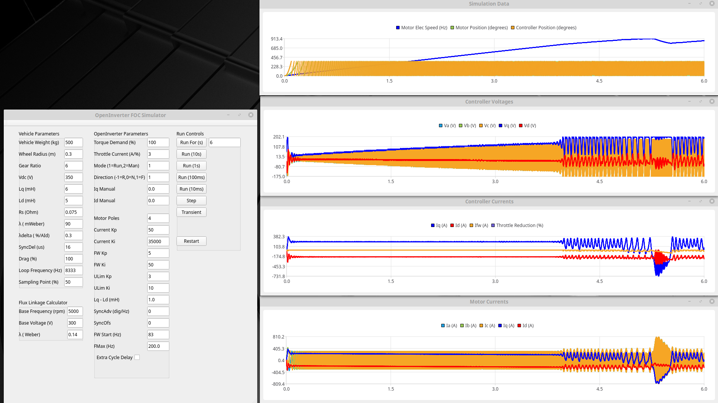The height and width of the screenshot is (403, 718).
Task: Click the Motor Elec Speed legend swatch
Action: coord(398,28)
